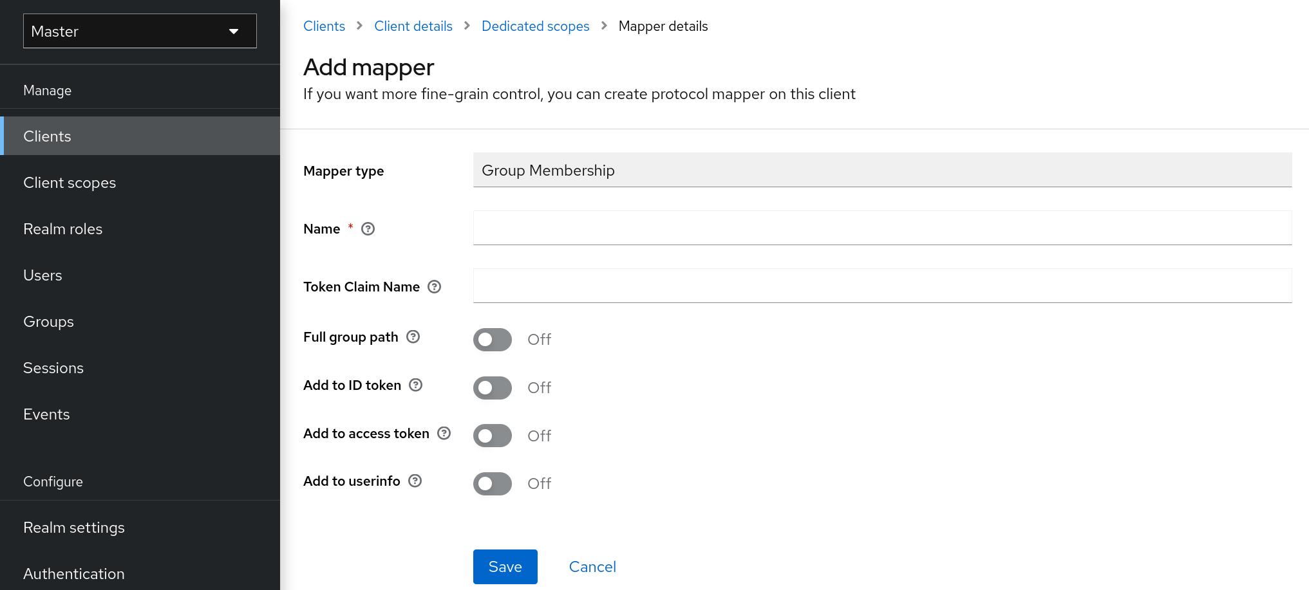This screenshot has height=590, width=1309.
Task: Go to the Users section
Action: tap(42, 275)
